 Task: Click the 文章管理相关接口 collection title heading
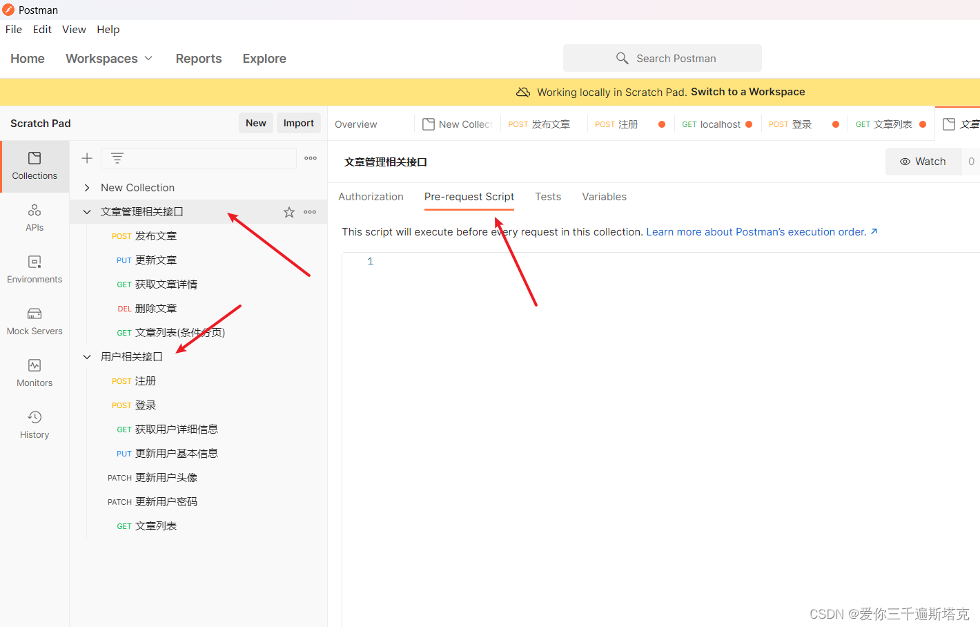point(386,162)
